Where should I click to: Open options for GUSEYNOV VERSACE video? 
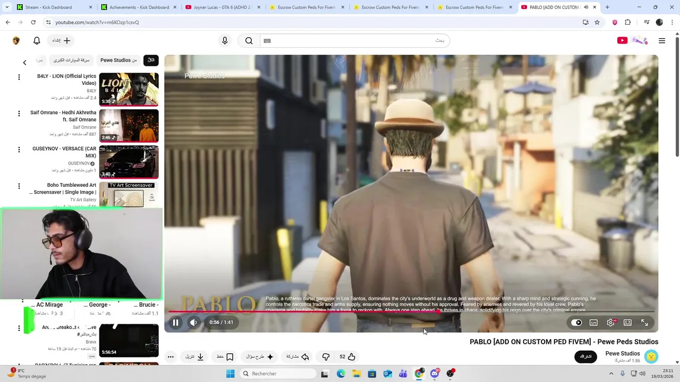(19, 150)
